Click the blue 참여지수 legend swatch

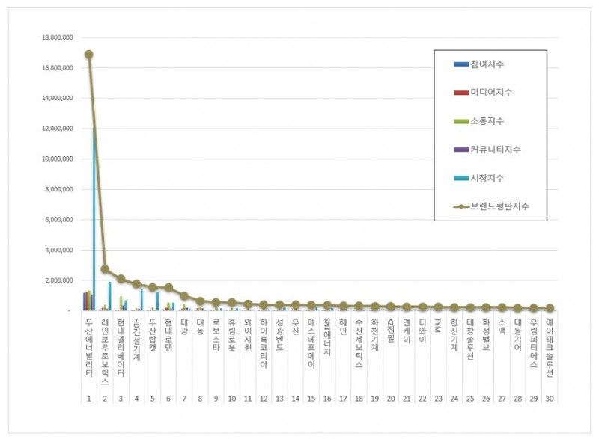pyautogui.click(x=461, y=64)
